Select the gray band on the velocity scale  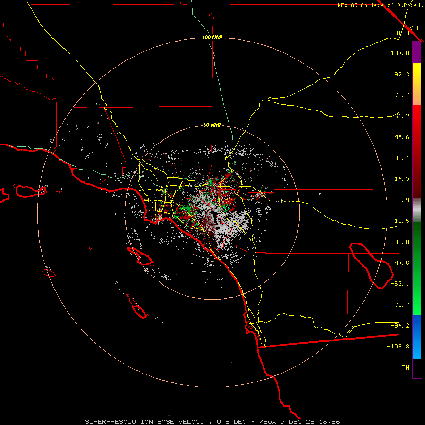pos(417,210)
